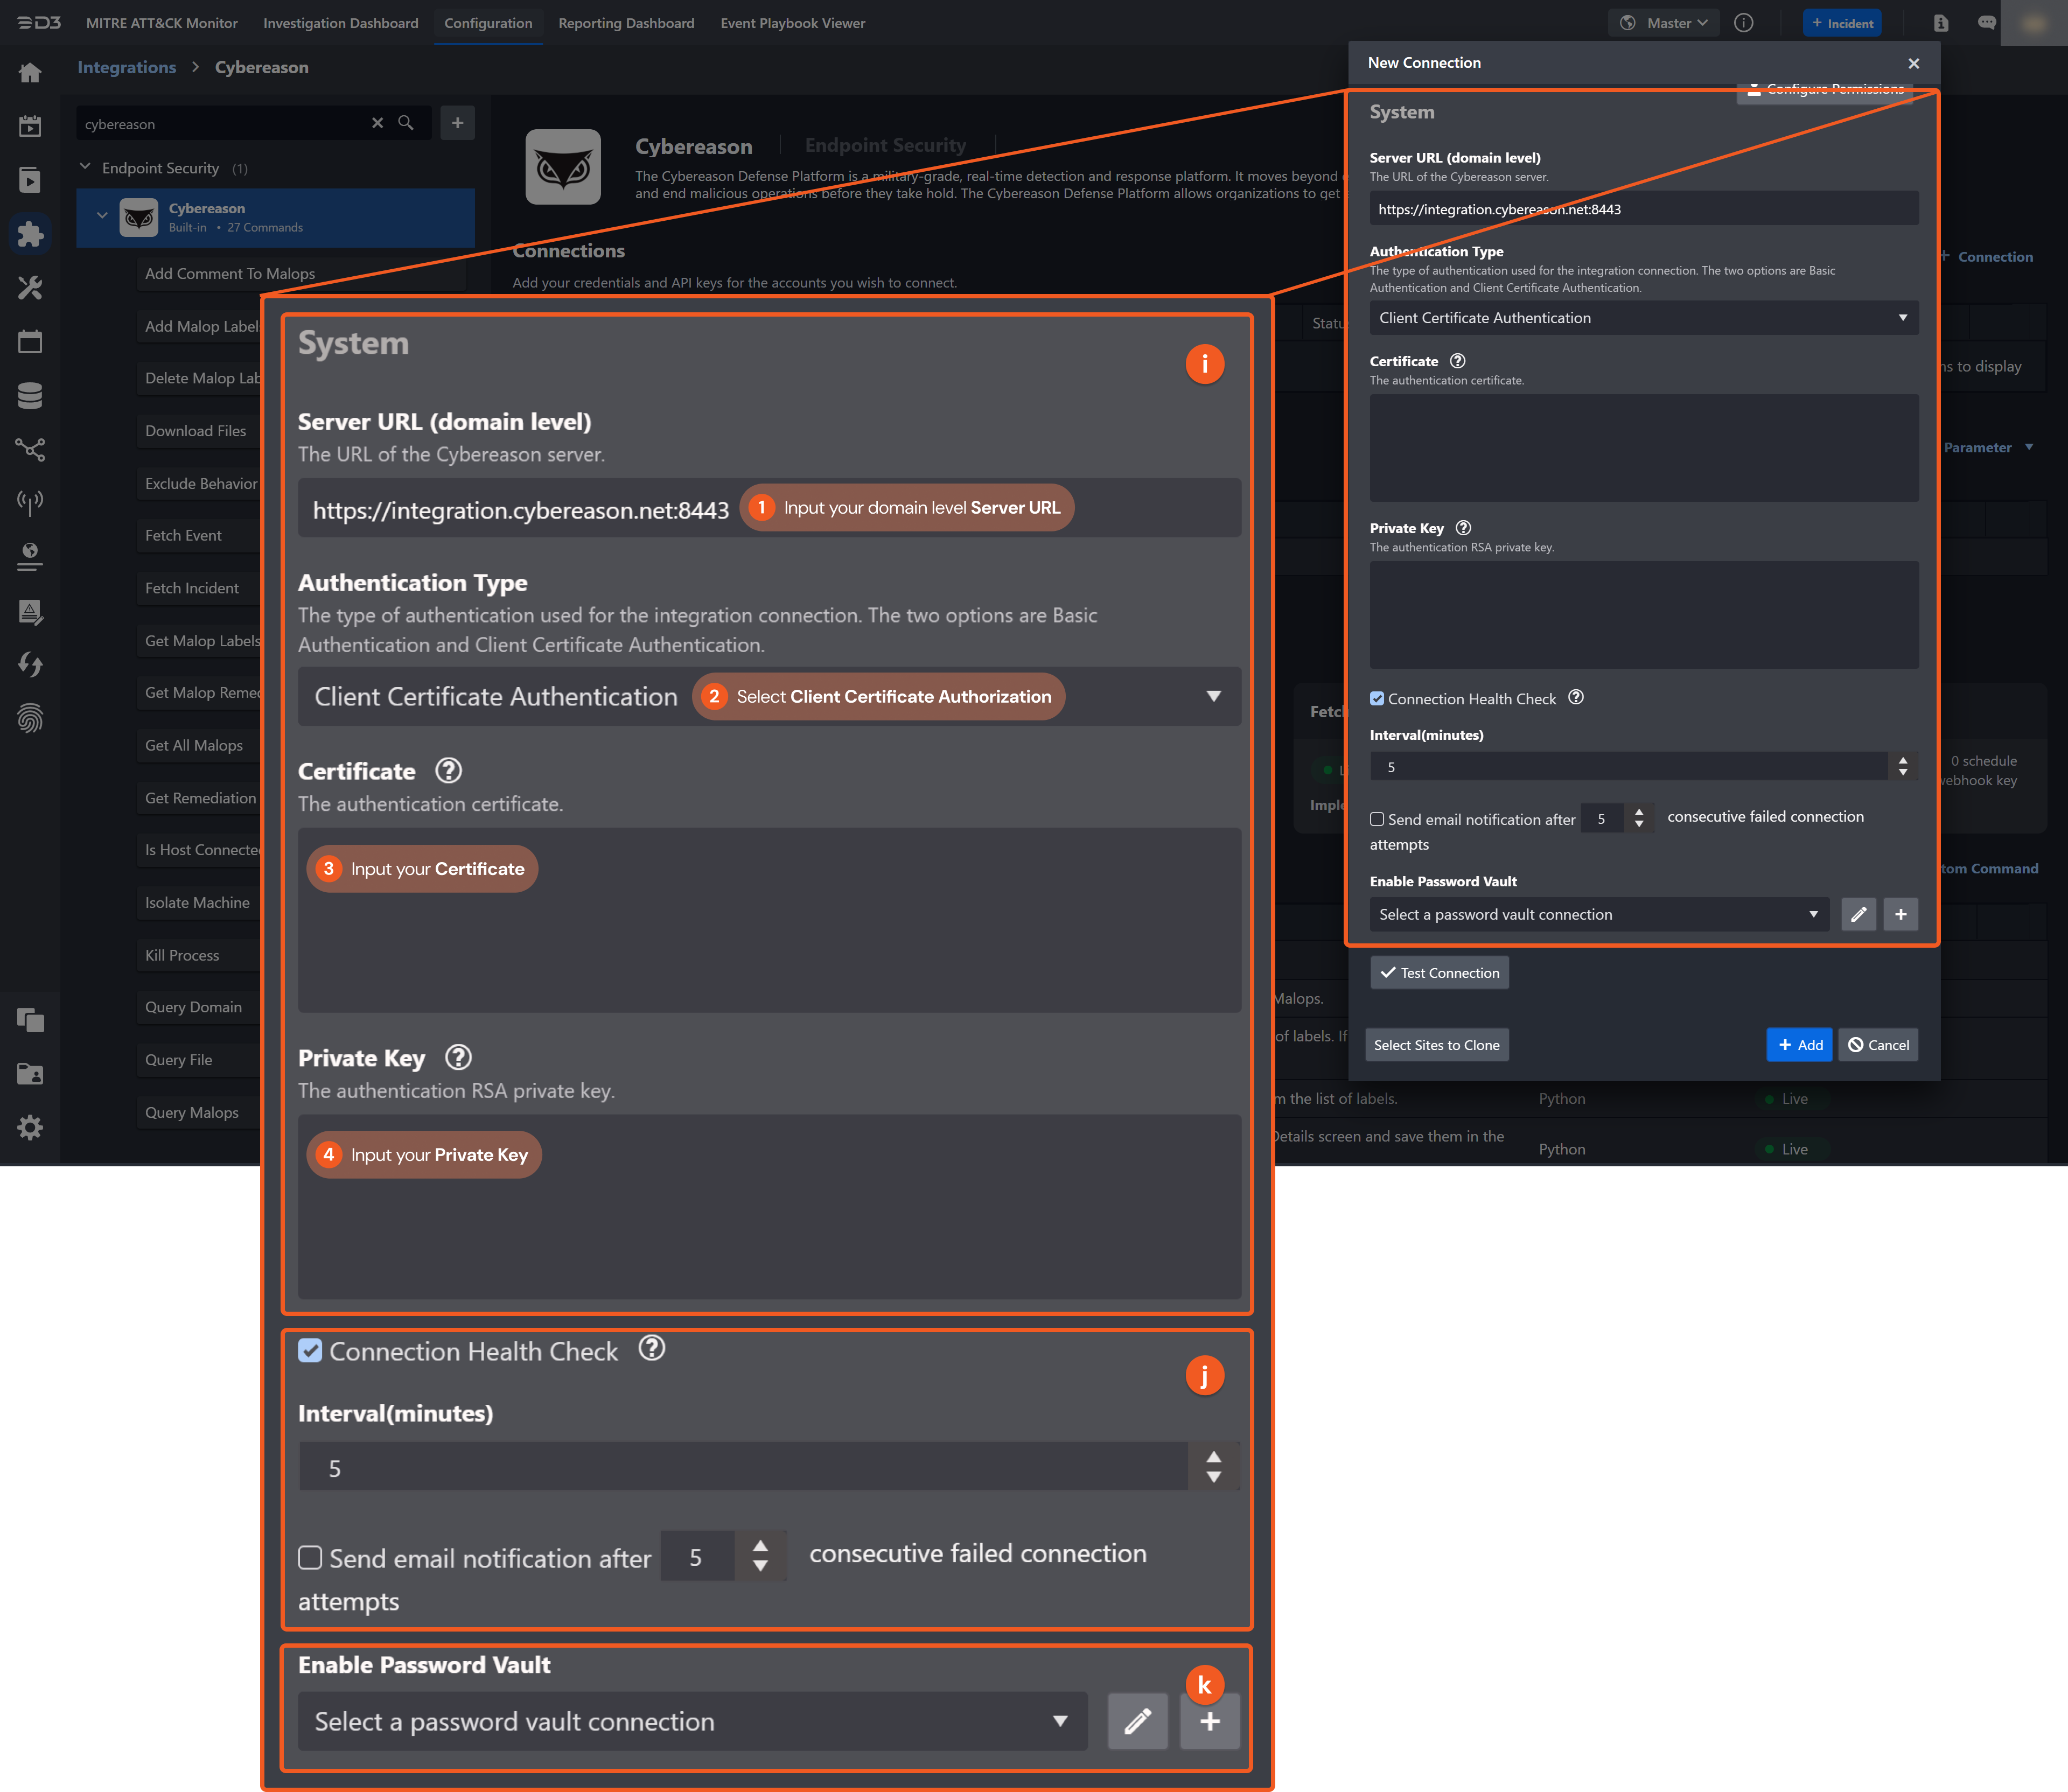Enable Connection Health Check checkbox

click(x=310, y=1351)
